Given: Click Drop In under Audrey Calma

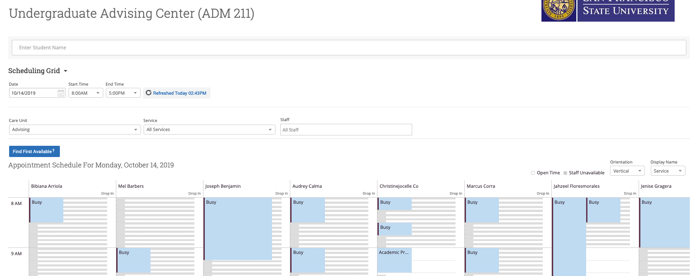Looking at the screenshot, I should [x=369, y=193].
